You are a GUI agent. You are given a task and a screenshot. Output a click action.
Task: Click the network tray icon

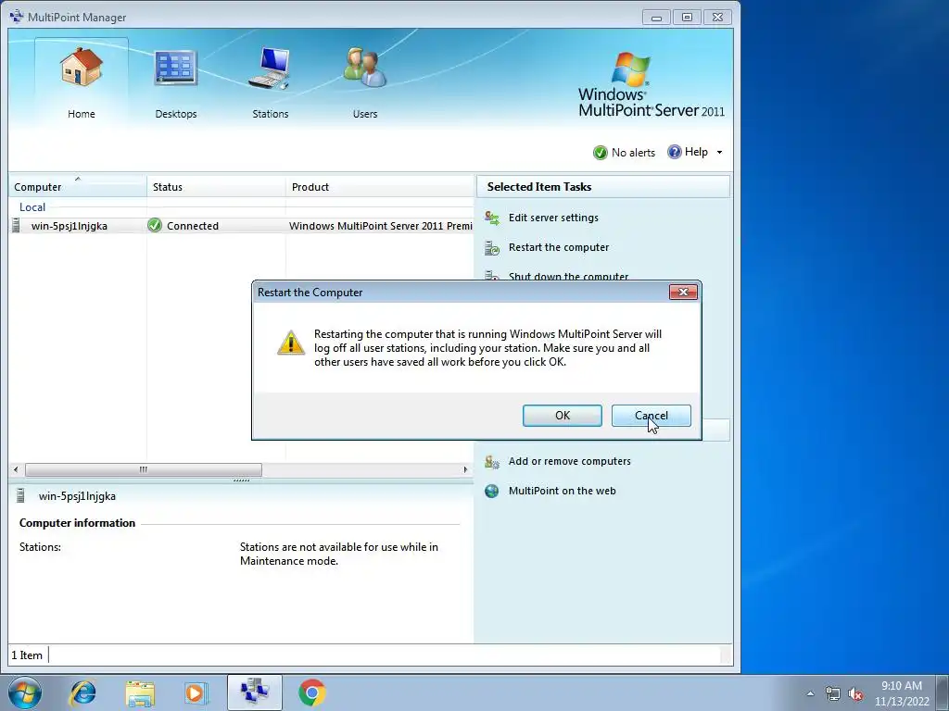833,693
